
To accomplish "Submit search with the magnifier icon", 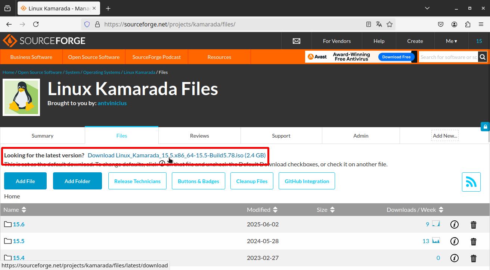I will pos(483,57).
